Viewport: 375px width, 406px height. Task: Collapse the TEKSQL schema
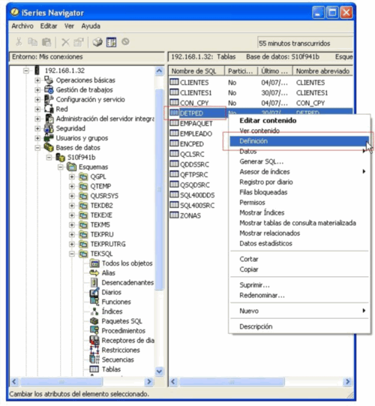click(72, 254)
